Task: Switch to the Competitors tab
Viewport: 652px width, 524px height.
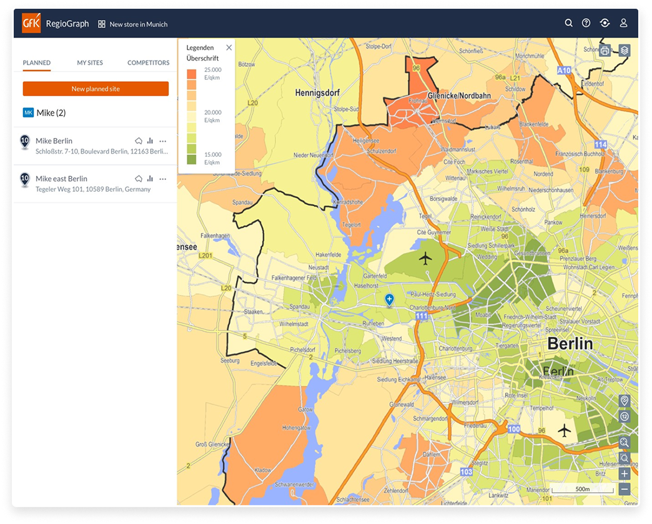Action: 148,63
